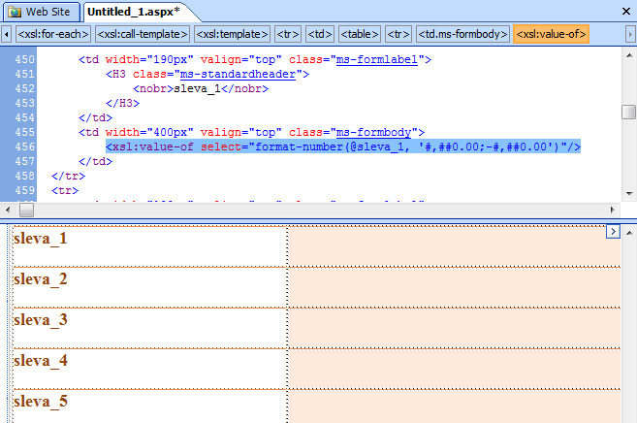The image size is (637, 423).
Task: Click the design pane scroll up arrow
Action: click(x=629, y=233)
